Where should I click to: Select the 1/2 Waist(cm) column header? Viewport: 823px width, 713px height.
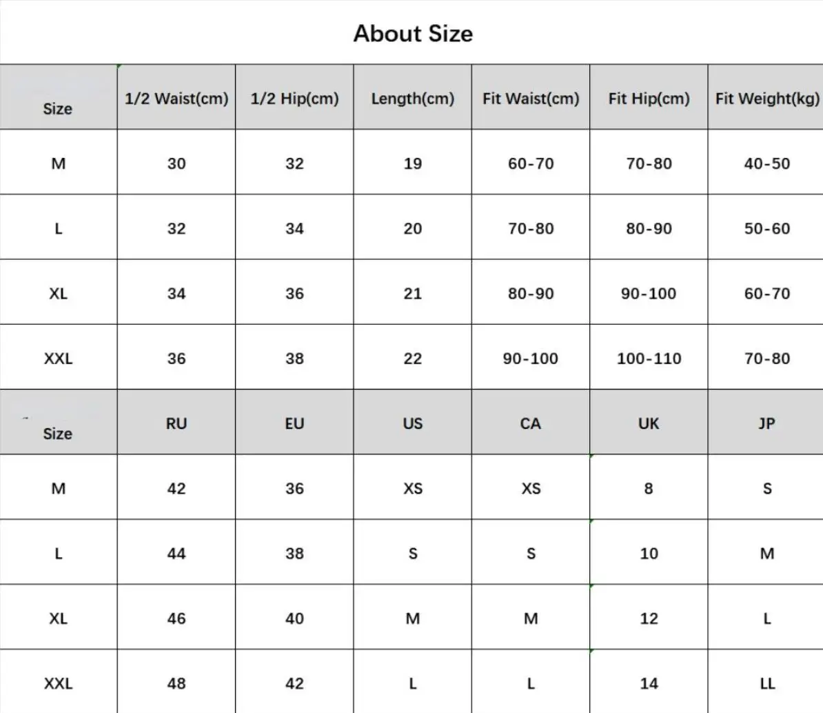176,99
